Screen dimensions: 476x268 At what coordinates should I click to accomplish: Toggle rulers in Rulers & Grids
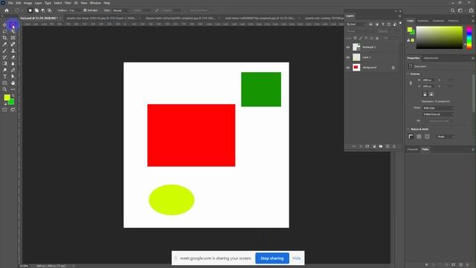pyautogui.click(x=411, y=136)
